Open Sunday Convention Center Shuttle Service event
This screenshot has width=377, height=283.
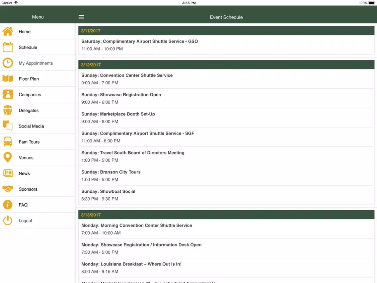226,79
